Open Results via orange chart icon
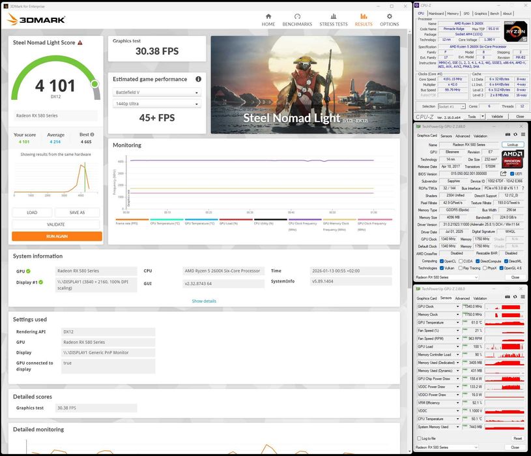The image size is (531, 456). (x=364, y=16)
